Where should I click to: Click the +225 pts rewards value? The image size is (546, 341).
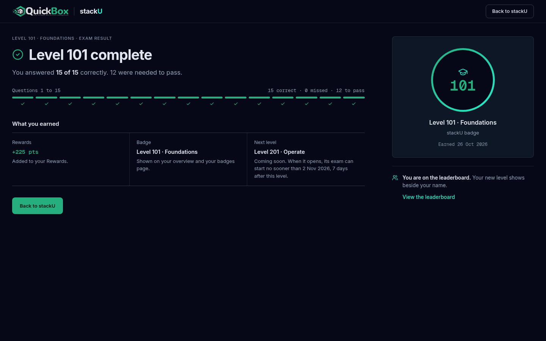25,152
